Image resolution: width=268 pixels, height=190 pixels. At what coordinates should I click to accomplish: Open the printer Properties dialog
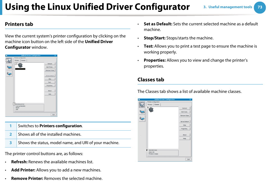click(x=50, y=86)
